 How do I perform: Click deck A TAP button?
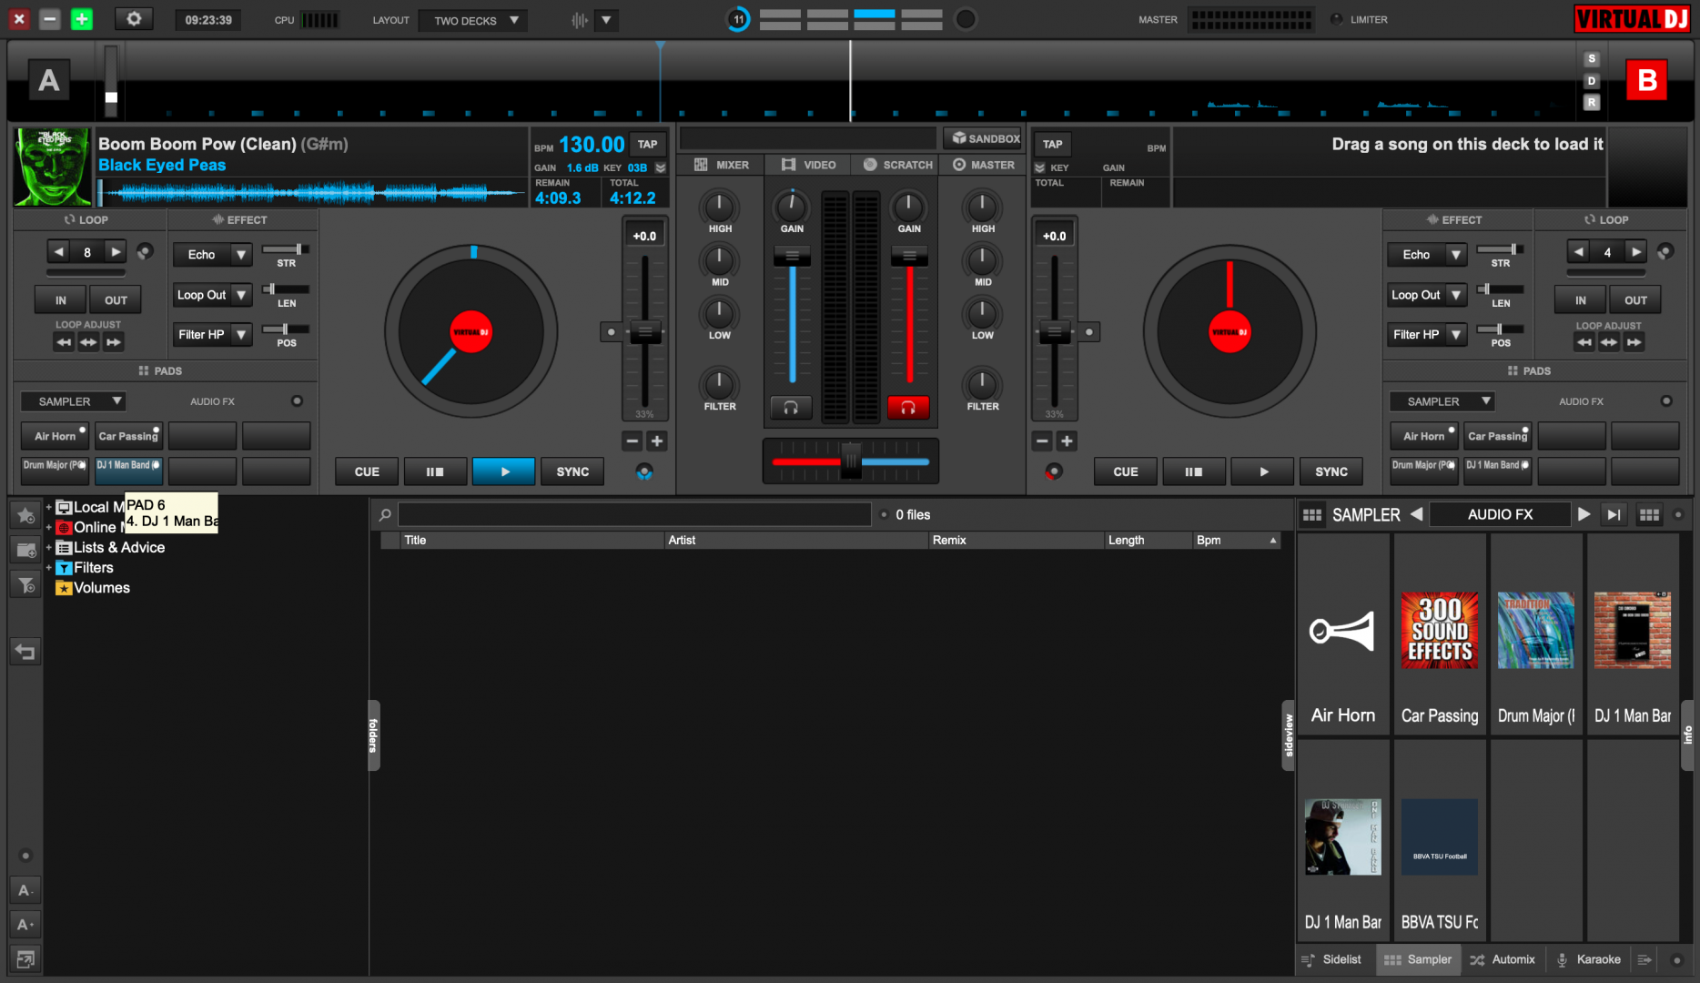coord(647,144)
